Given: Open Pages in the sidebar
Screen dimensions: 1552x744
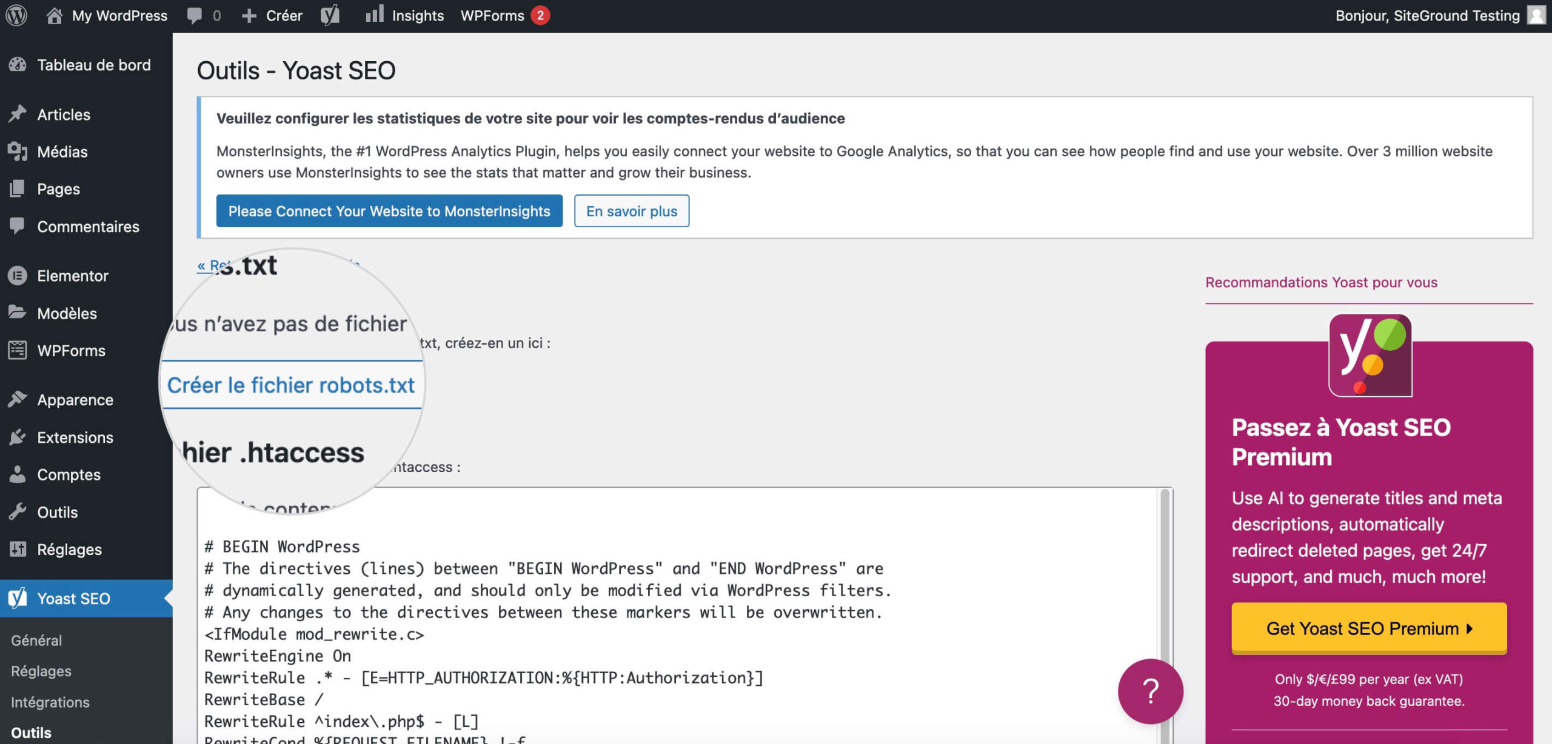Looking at the screenshot, I should 86,189.
